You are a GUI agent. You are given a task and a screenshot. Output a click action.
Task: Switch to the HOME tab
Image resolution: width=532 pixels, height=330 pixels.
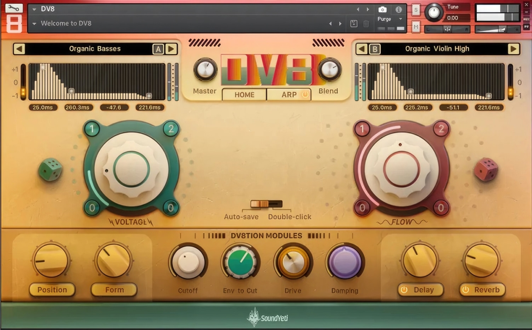click(x=244, y=94)
